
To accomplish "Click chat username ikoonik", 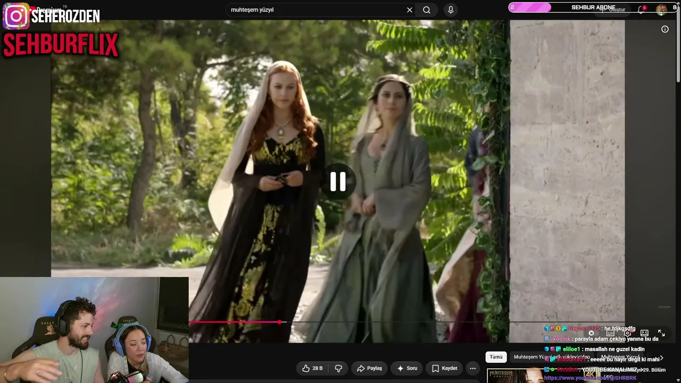I will click(x=560, y=339).
